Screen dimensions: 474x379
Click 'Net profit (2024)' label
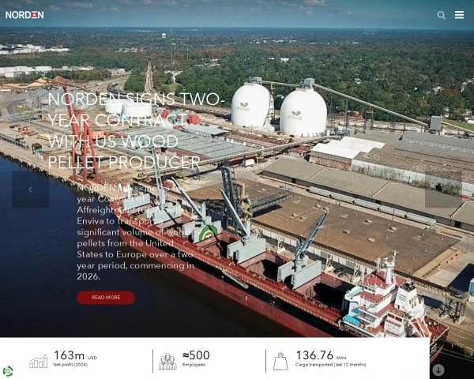tap(70, 365)
